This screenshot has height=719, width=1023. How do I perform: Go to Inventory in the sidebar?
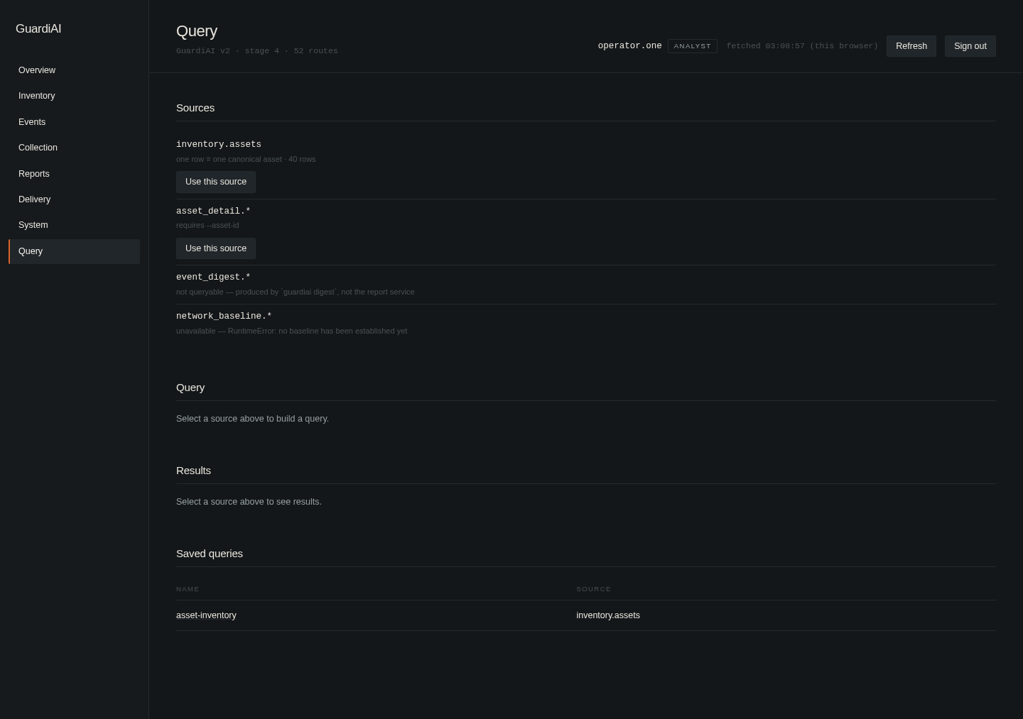pyautogui.click(x=74, y=96)
